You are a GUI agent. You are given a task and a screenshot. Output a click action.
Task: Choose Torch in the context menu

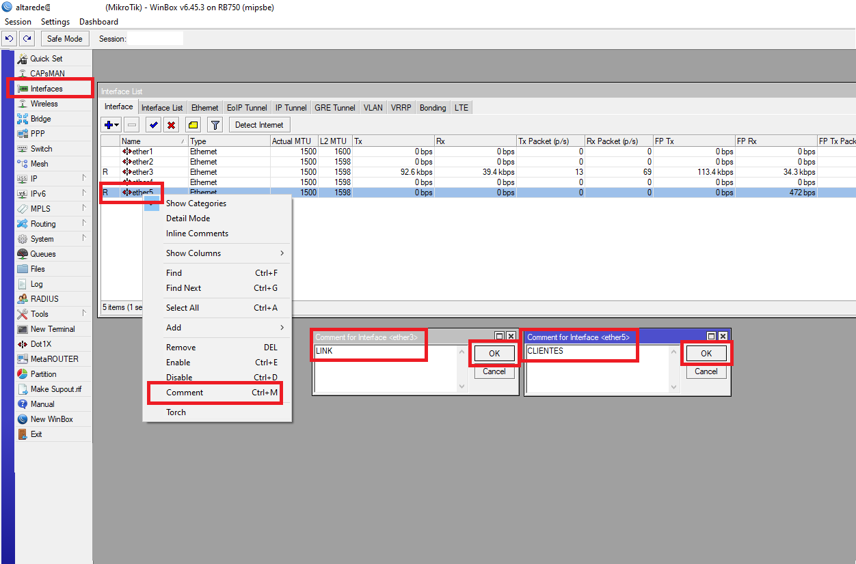coord(217,412)
